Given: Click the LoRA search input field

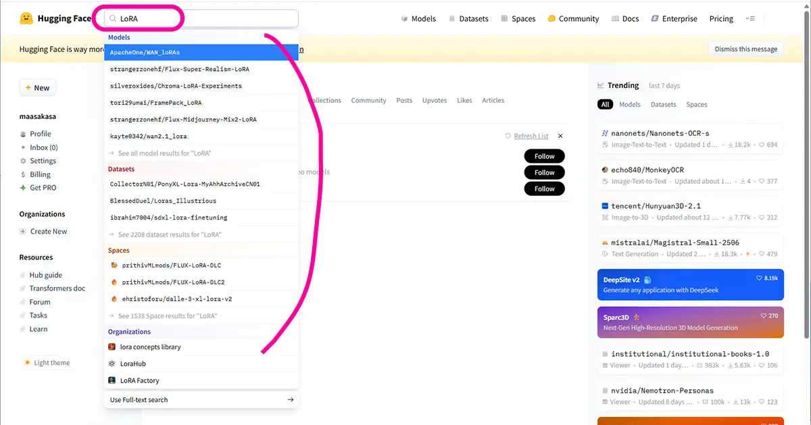Looking at the screenshot, I should 201,18.
